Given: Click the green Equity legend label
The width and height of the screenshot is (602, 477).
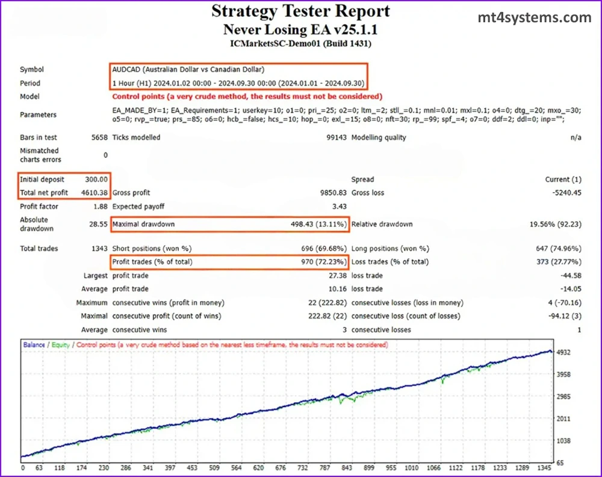Looking at the screenshot, I should [60, 345].
